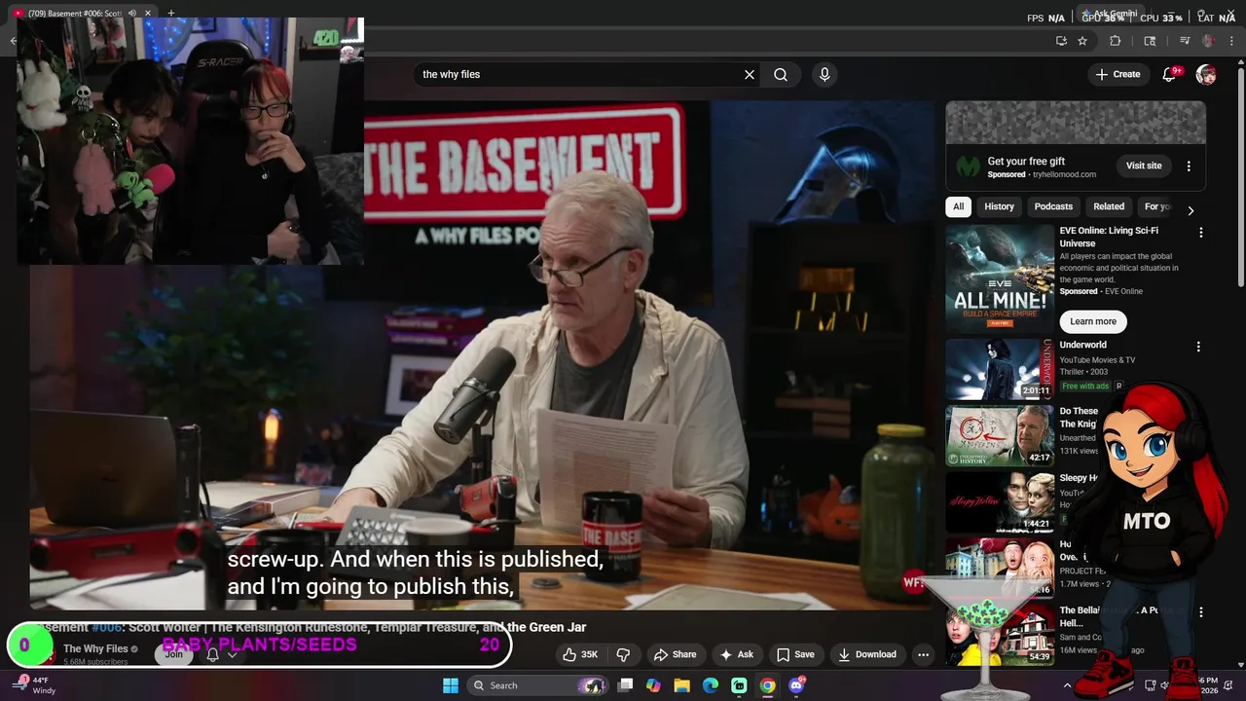Download the video
1246x701 pixels.
pyautogui.click(x=867, y=654)
